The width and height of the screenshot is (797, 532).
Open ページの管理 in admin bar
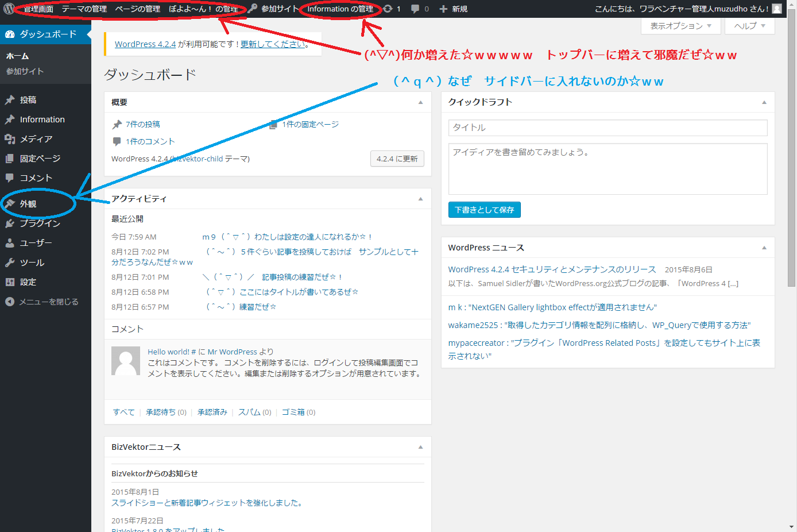[138, 9]
